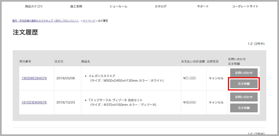Click the Tエッジサークル ヴィゾーネ product name
Screen dimensions: 279x136
coord(116,100)
